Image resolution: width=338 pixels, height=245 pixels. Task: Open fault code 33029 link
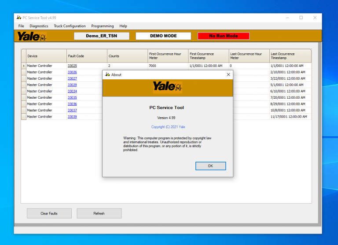(72, 85)
